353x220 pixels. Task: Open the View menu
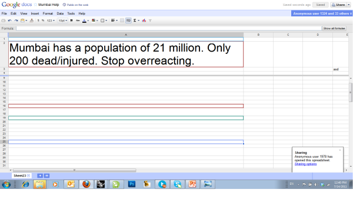click(x=24, y=13)
